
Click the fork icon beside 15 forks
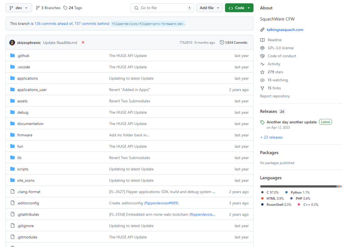click(x=262, y=88)
